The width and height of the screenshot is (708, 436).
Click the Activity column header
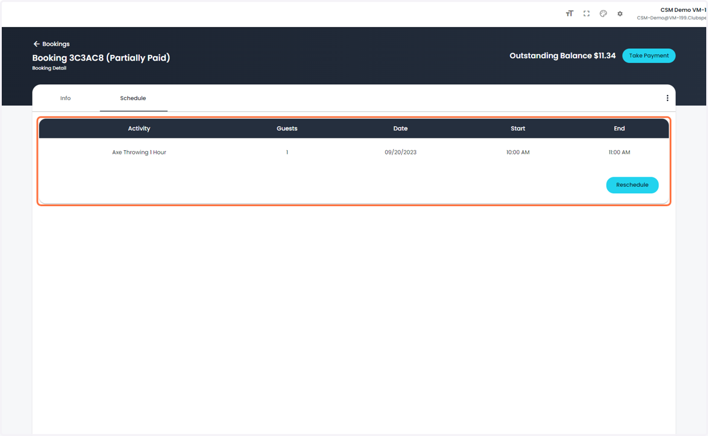click(x=139, y=128)
